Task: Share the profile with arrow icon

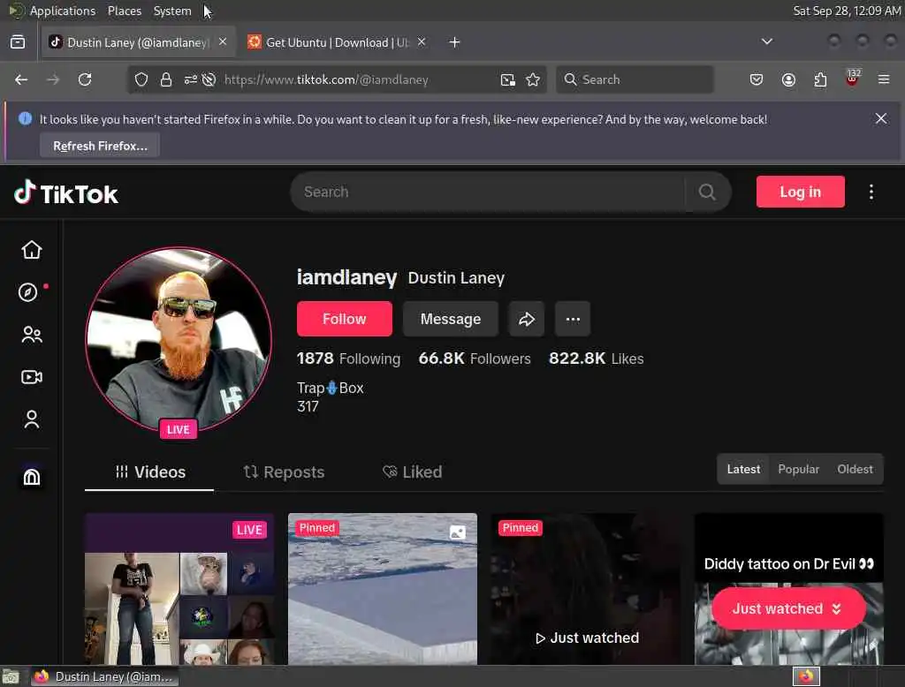Action: [x=527, y=319]
